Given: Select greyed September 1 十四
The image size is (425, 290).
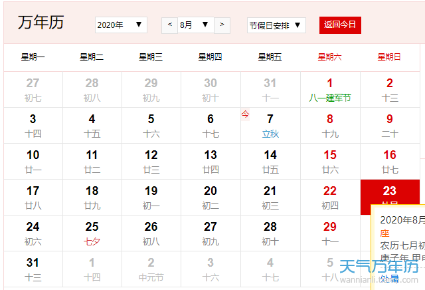Looking at the screenshot, I should pyautogui.click(x=92, y=269).
